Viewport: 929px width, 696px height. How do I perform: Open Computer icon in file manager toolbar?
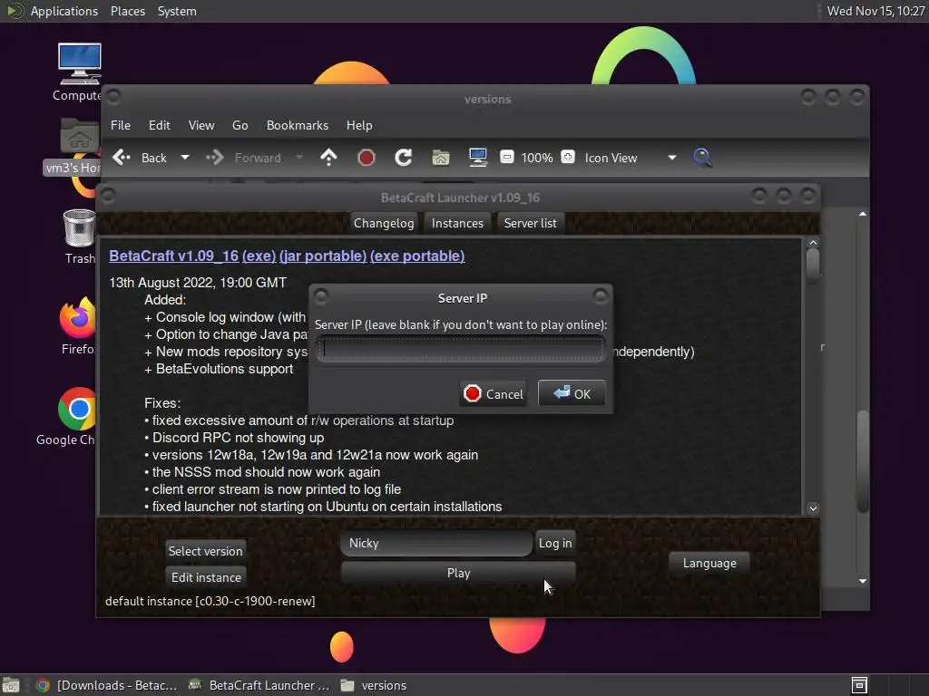[x=477, y=158]
